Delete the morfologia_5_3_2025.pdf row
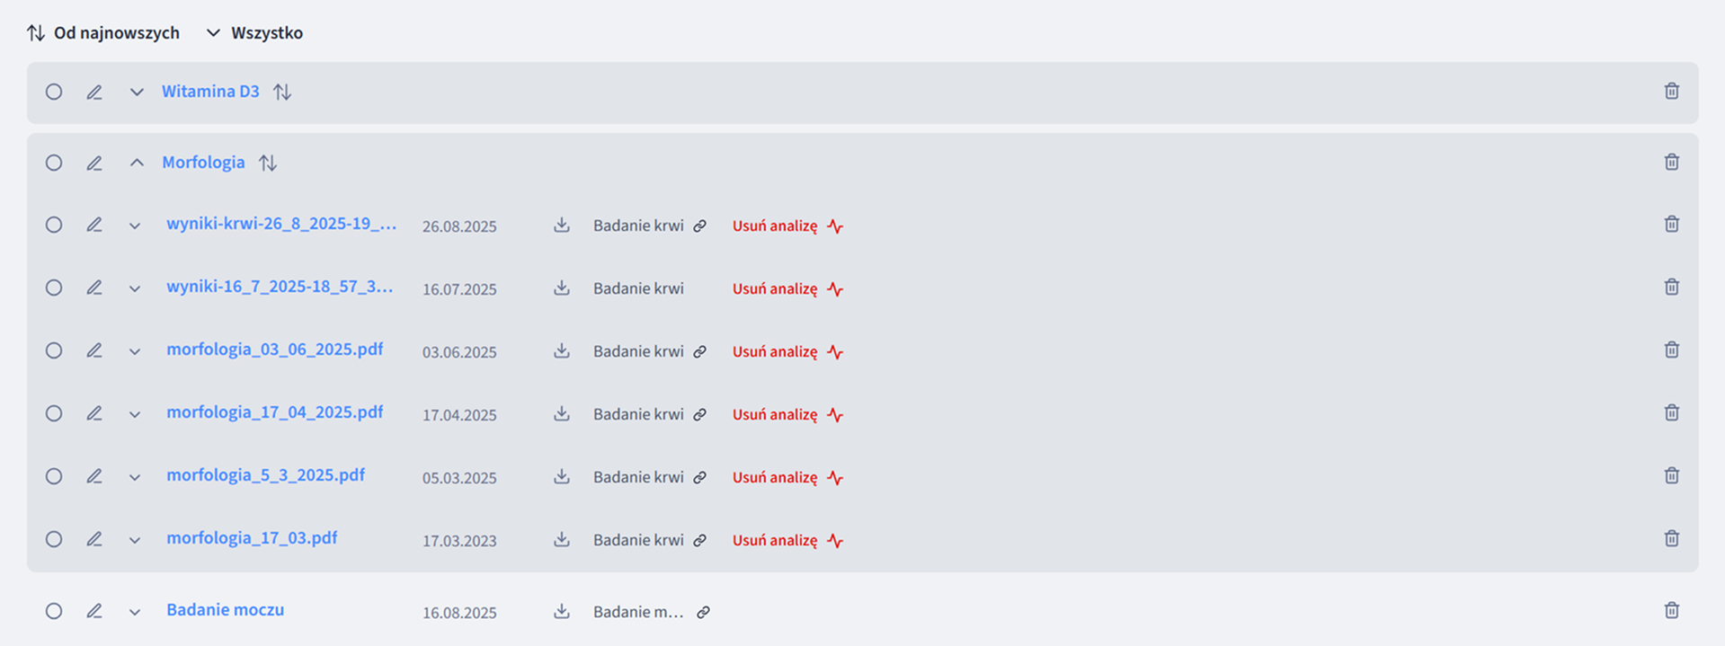The image size is (1725, 646). coord(1671,475)
